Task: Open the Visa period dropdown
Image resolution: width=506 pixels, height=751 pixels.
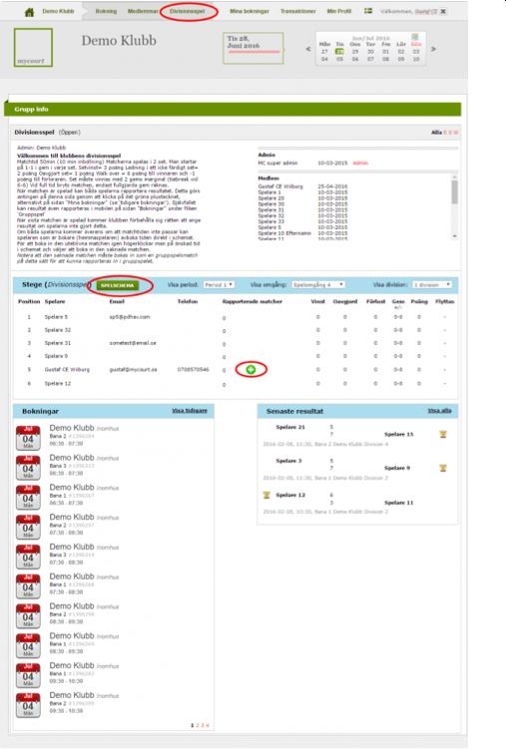Action: [219, 284]
